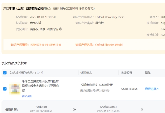Click the Oxford University Press owner name

pyautogui.click(x=110, y=17)
